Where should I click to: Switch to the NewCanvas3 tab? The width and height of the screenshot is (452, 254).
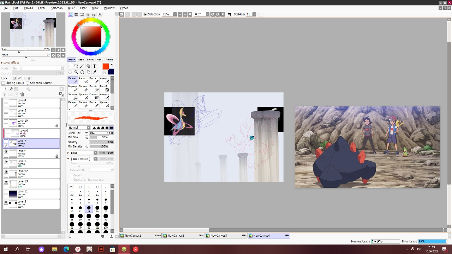pyautogui.click(x=226, y=235)
